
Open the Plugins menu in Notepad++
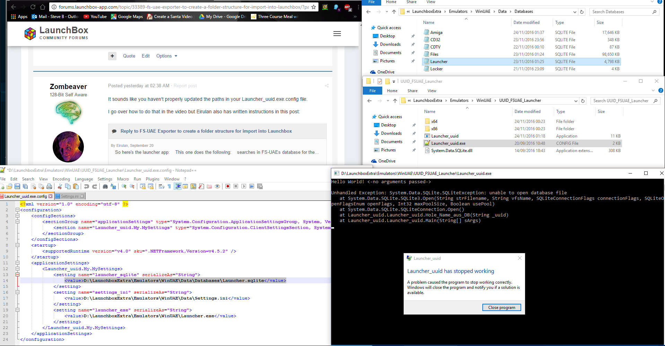tap(152, 179)
